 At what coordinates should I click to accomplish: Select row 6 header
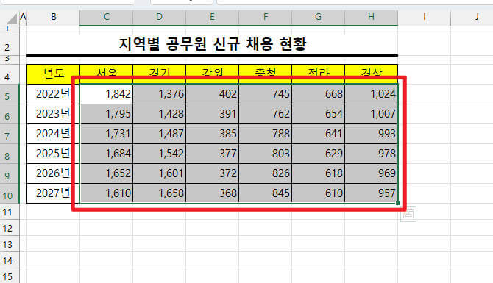tap(10, 114)
